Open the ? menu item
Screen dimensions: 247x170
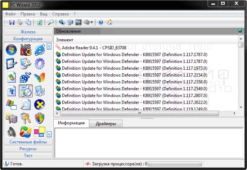click(x=75, y=14)
